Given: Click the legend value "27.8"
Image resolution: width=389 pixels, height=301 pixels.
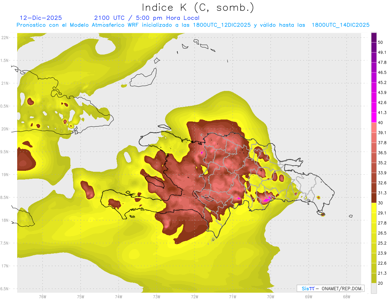Looking at the screenshot, I should (x=382, y=223).
